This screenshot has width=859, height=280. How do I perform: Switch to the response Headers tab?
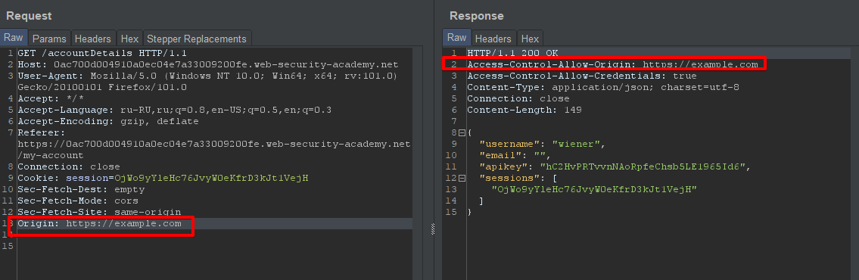493,39
